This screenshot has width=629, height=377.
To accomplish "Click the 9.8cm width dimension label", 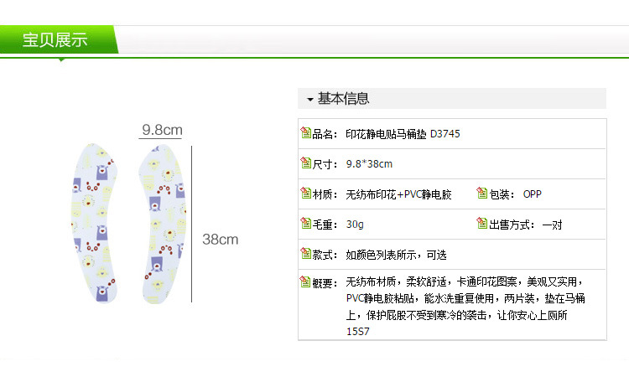I will click(162, 130).
